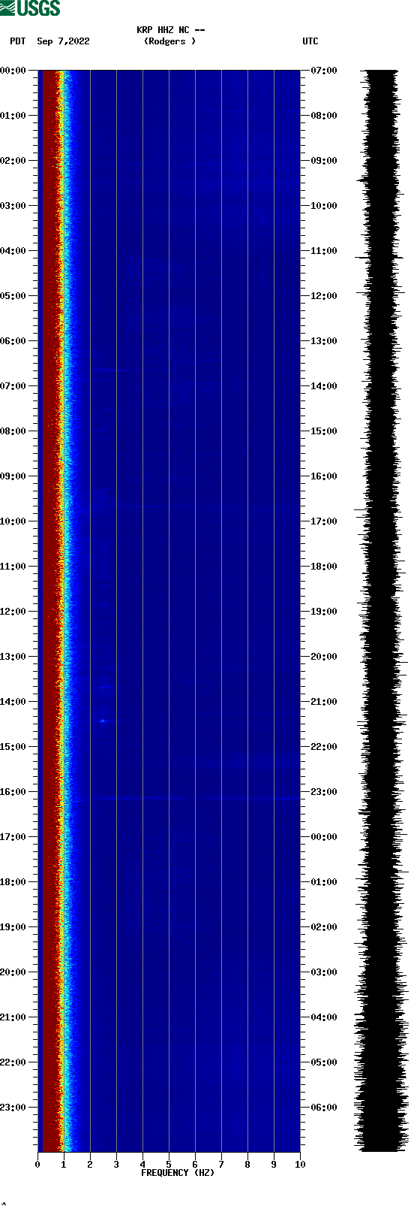
Task: Click the '02:00' UTC time label
Action: 324,927
